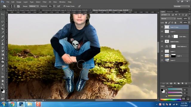
Task: Open the Essentials workspace dropdown
Action: pos(181,6)
